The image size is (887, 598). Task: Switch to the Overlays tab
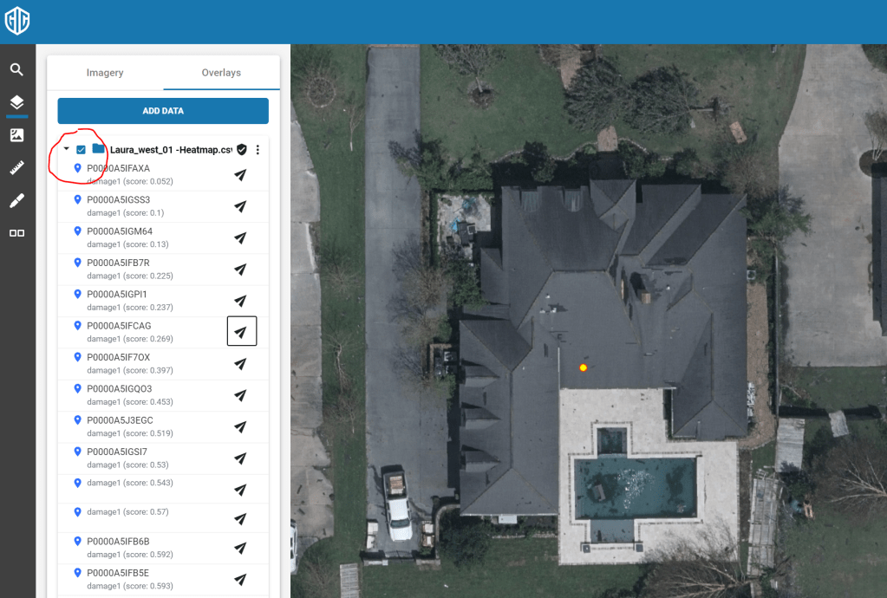221,73
